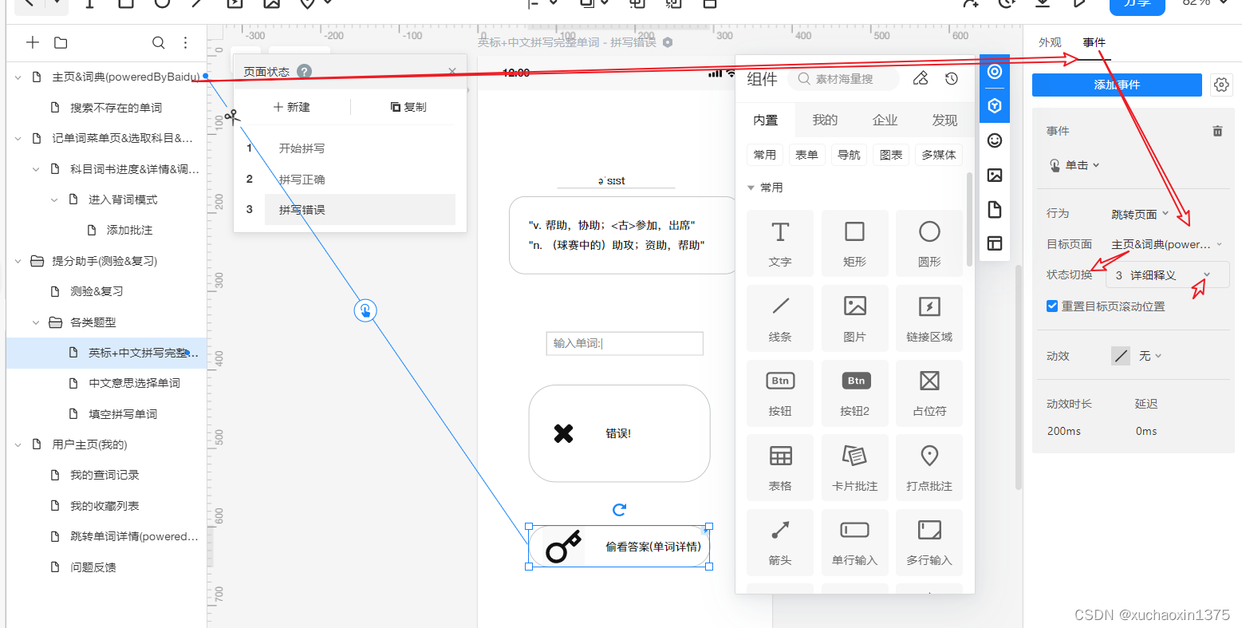Select the 内置 components tab
1242x628 pixels.
766,120
